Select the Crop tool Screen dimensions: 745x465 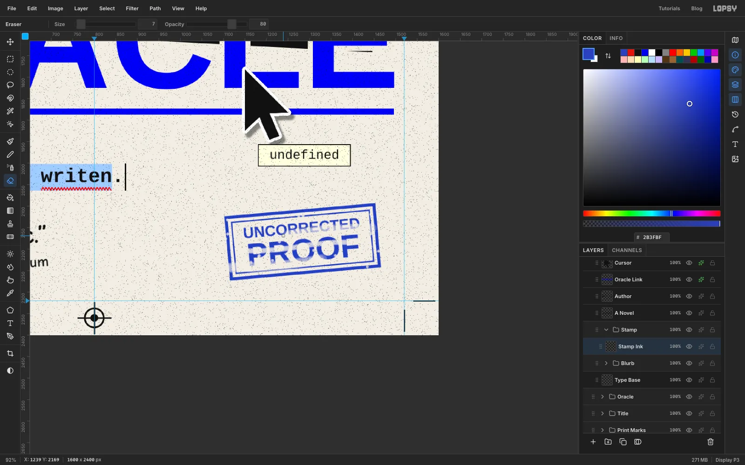10,353
